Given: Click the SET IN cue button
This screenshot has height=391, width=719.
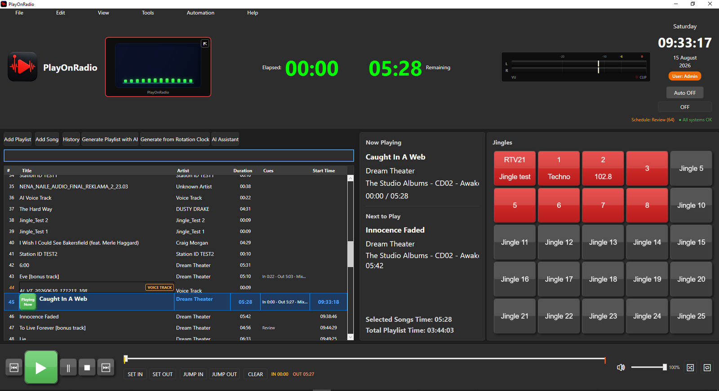Looking at the screenshot, I should [135, 374].
